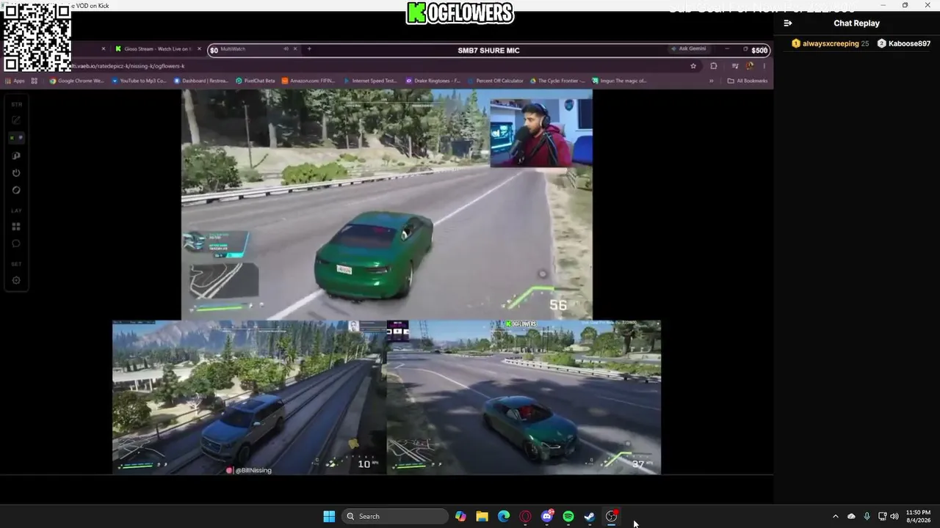Bookmark this page with the star icon
Screen dimensions: 940x528
point(693,66)
